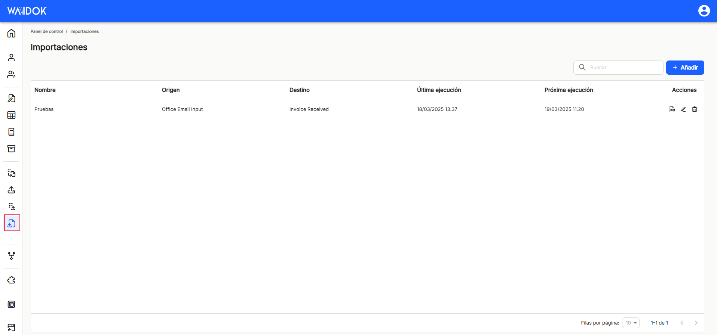This screenshot has height=335, width=717.
Task: Open the workflow branch icon in sidebar
Action: pos(11,256)
